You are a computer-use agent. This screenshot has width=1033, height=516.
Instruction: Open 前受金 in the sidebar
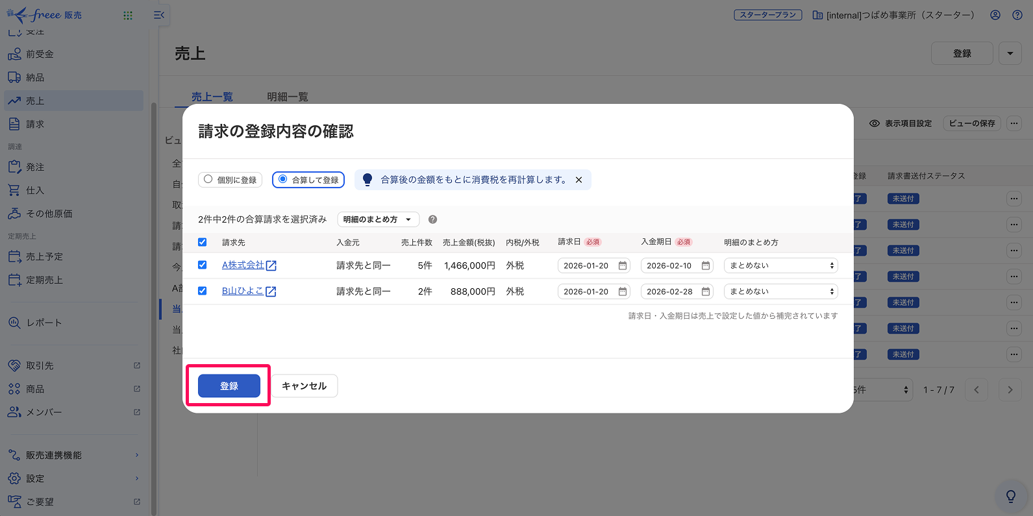pyautogui.click(x=73, y=54)
